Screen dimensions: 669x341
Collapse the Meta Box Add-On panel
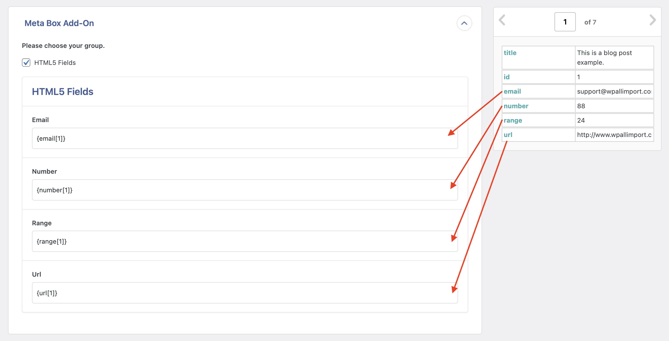click(464, 23)
